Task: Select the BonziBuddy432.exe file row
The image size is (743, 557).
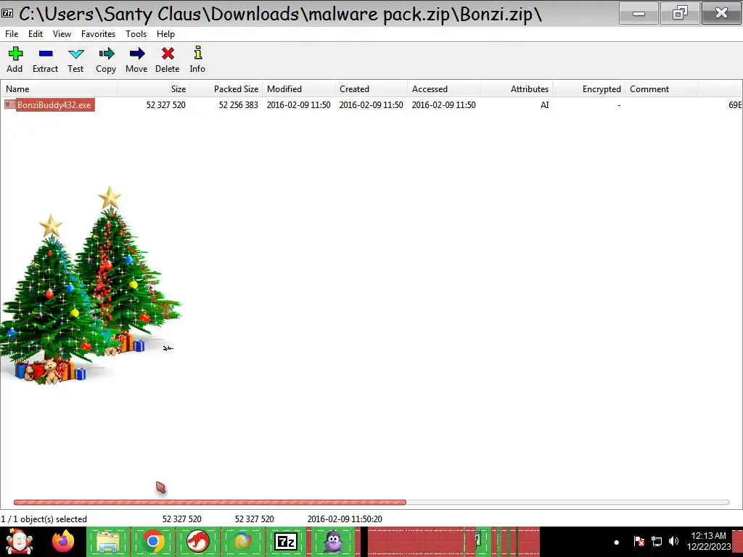Action: point(371,105)
